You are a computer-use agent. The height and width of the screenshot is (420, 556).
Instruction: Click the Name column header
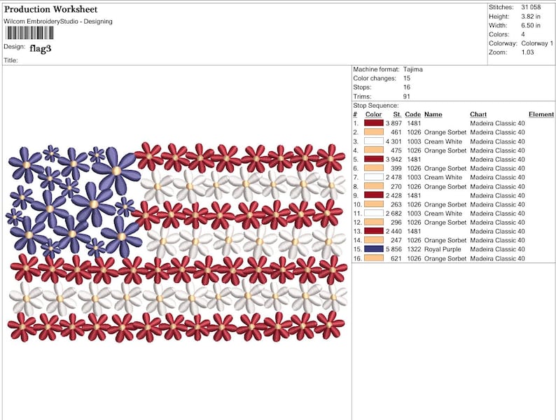(433, 114)
